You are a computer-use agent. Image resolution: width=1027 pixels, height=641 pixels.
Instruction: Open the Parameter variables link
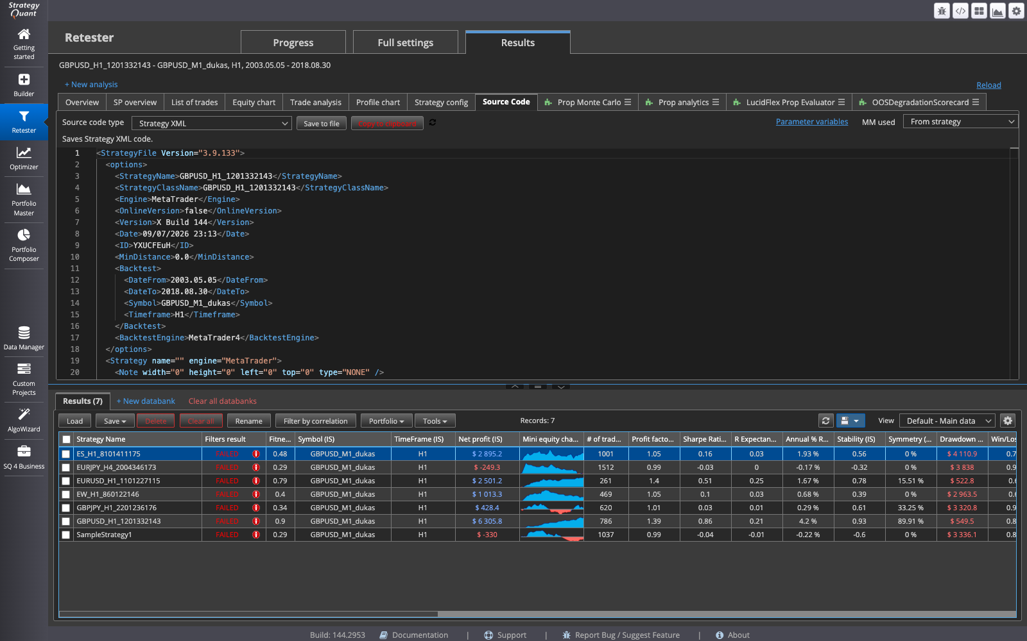(x=812, y=121)
